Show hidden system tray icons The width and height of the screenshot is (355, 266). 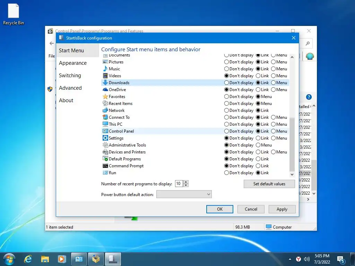pyautogui.click(x=290, y=259)
